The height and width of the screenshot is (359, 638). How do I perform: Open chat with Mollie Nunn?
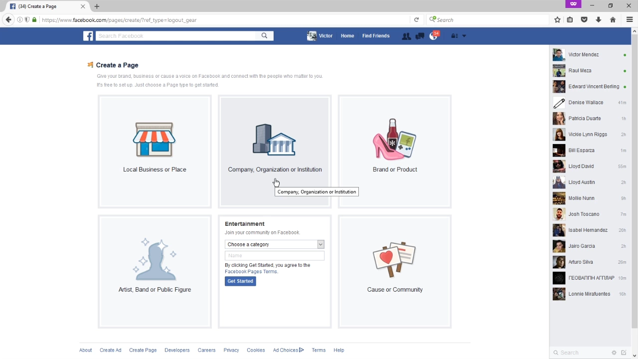click(x=590, y=198)
